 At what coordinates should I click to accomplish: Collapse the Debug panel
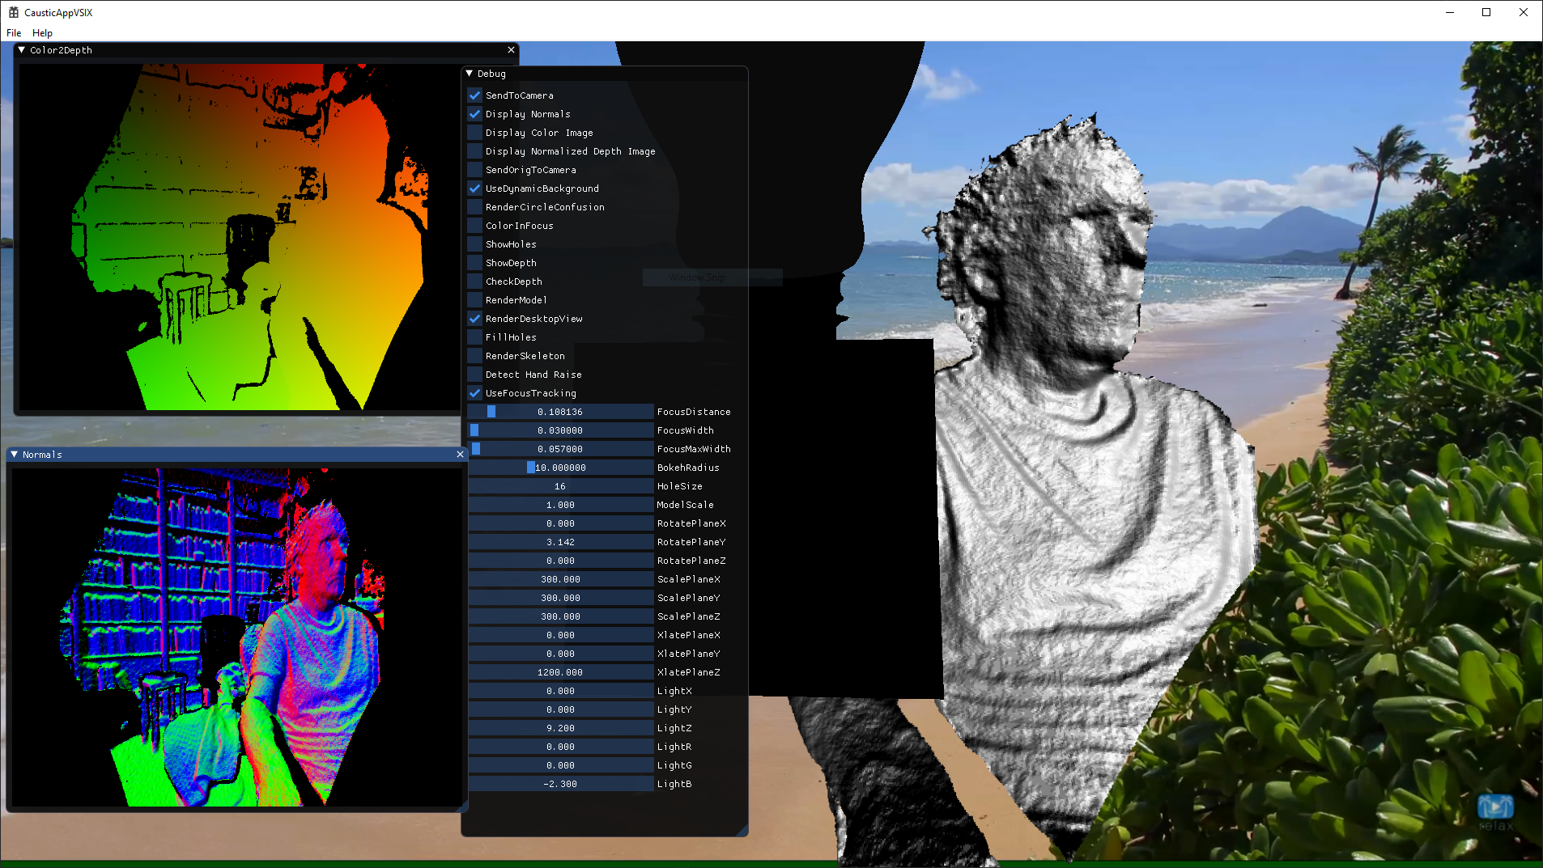coord(469,74)
